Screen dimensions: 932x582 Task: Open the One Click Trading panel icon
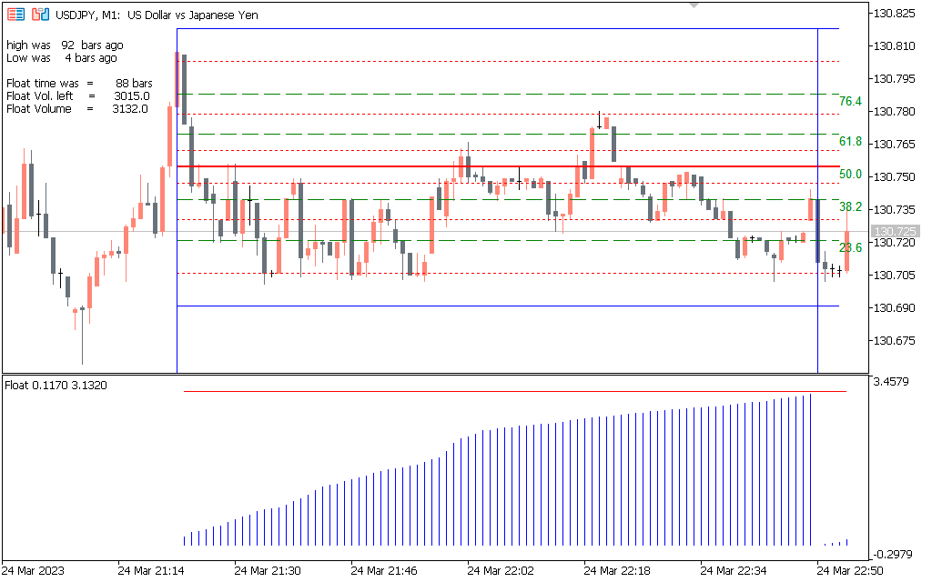click(15, 15)
